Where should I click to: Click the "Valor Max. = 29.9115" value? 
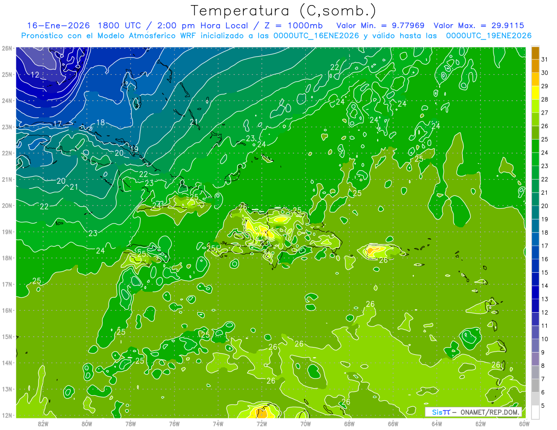(479, 26)
